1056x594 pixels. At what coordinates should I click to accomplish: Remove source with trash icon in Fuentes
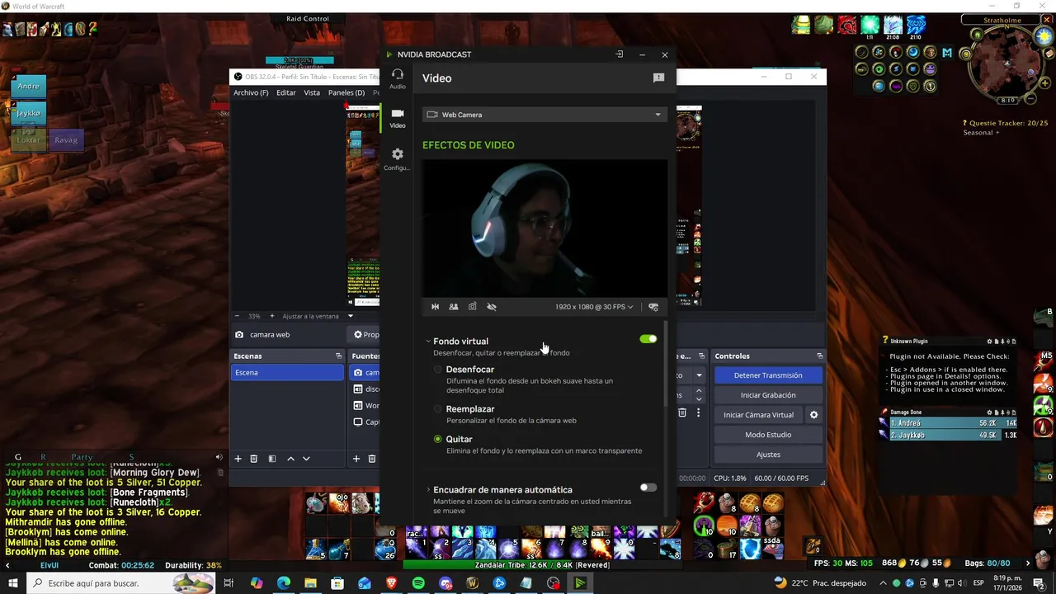pos(372,459)
